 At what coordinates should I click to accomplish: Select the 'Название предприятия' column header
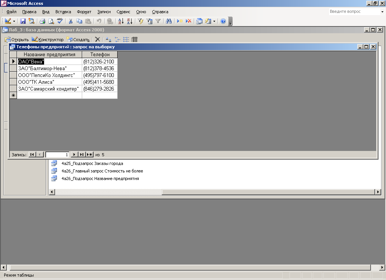pyautogui.click(x=49, y=54)
